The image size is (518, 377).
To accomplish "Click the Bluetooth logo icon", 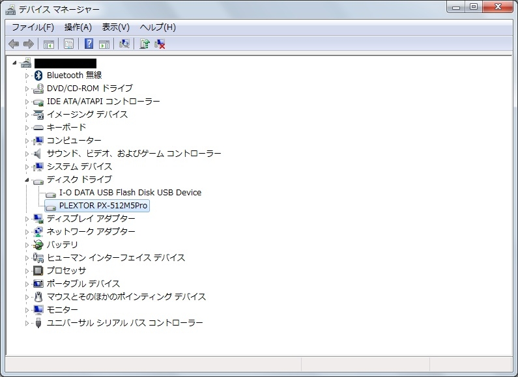I will (38, 76).
